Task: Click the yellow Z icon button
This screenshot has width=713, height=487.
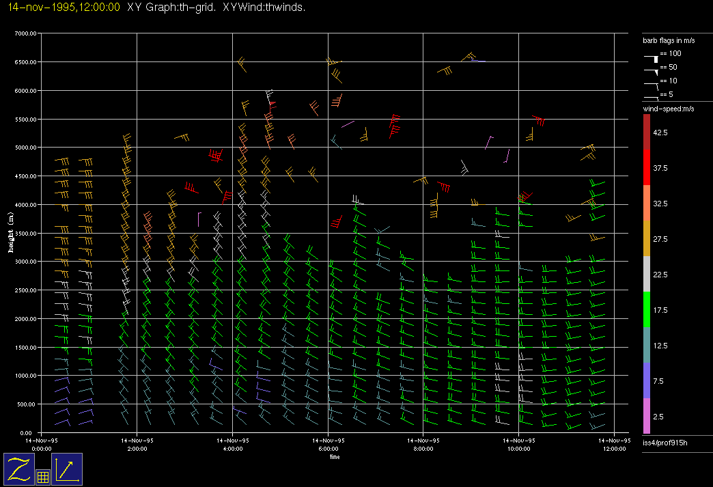Action: pyautogui.click(x=19, y=469)
